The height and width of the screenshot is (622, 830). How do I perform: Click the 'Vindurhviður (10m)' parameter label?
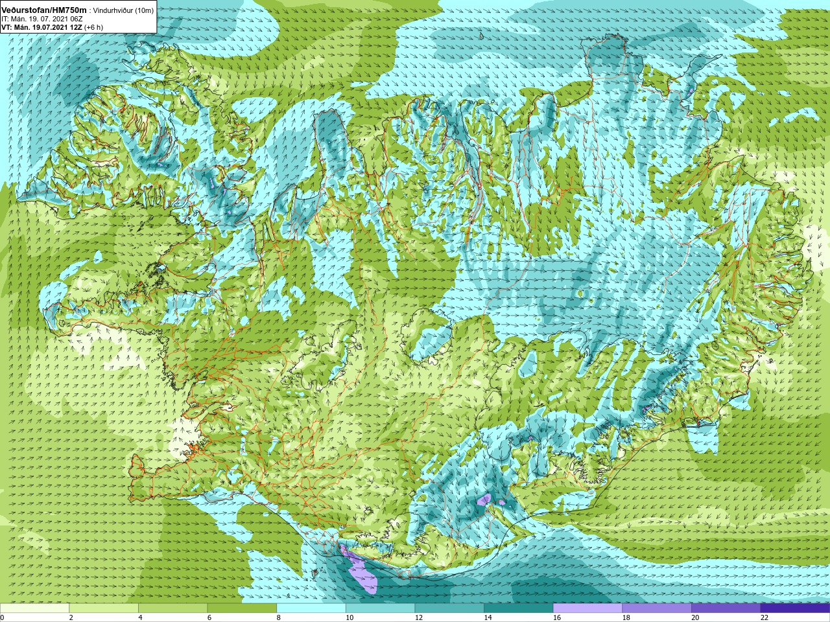[123, 10]
